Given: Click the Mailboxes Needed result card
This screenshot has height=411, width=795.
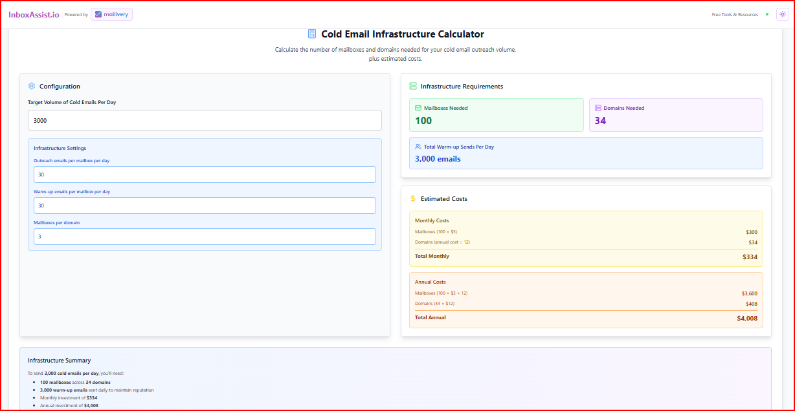Looking at the screenshot, I should click(x=497, y=114).
